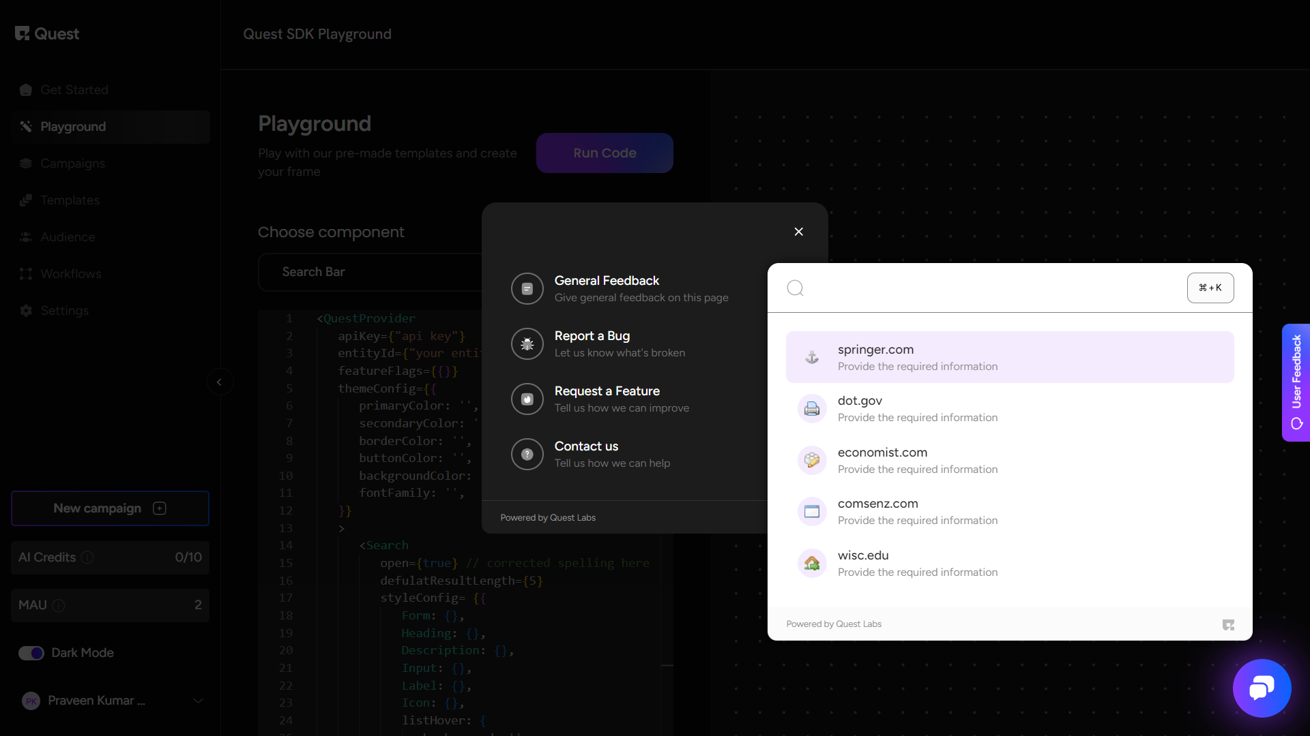Viewport: 1310px width, 736px height.
Task: Click the MAU info icon
Action: point(59,605)
